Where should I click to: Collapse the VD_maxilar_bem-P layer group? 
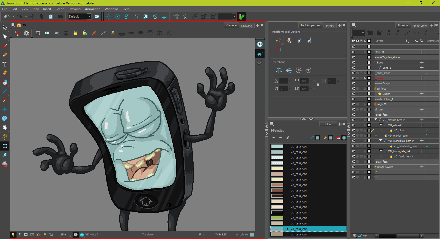[376, 120]
